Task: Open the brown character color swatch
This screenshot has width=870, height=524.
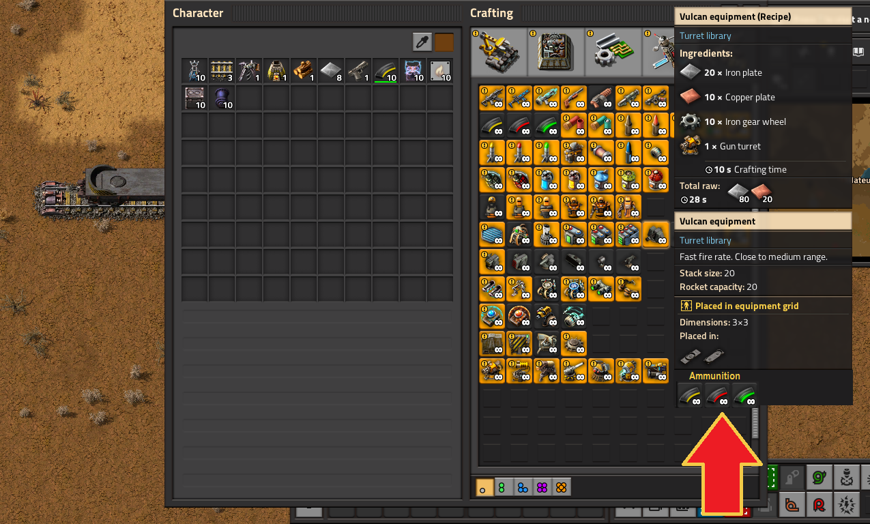Action: tap(444, 42)
